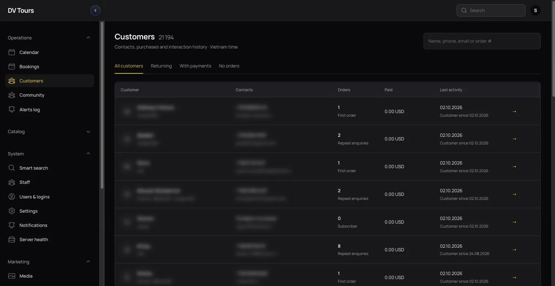
Task: Open the Subscriber customer row arrow
Action: 514,222
